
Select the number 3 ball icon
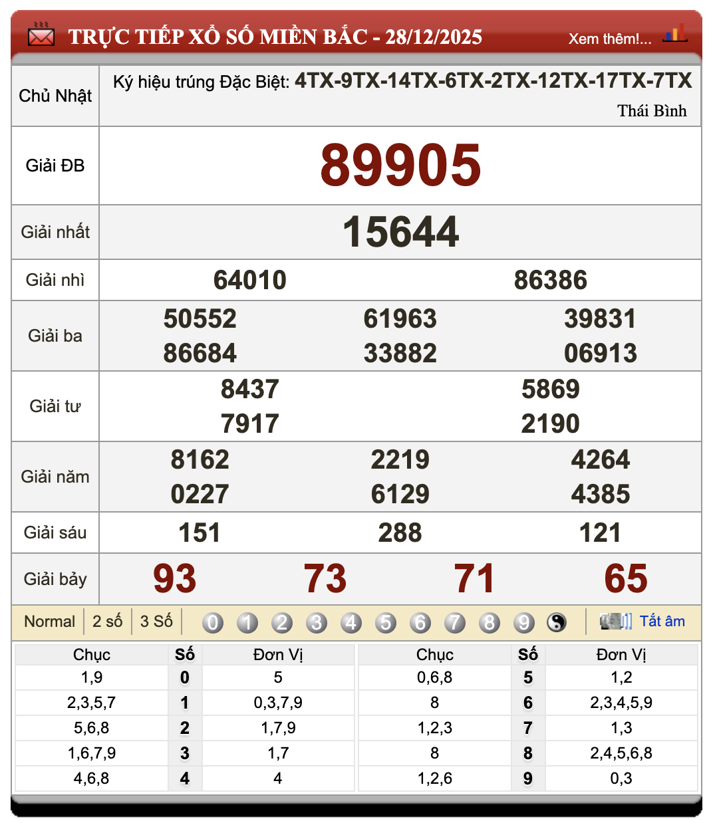(316, 623)
